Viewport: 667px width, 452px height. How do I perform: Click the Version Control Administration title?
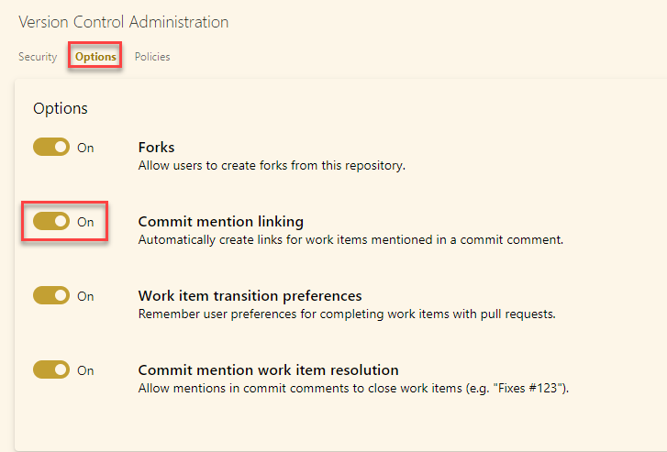(x=123, y=22)
